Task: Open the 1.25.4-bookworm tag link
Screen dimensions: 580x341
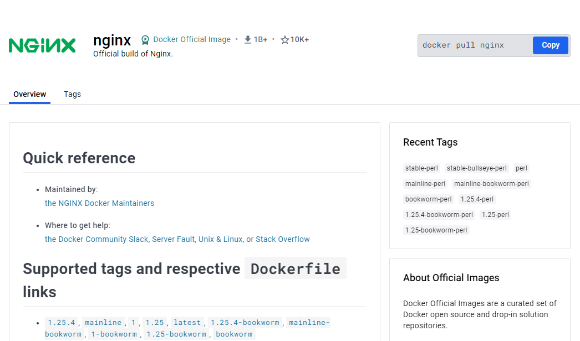Action: click(x=245, y=323)
